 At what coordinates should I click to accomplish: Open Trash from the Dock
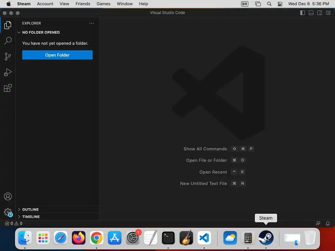click(310, 238)
